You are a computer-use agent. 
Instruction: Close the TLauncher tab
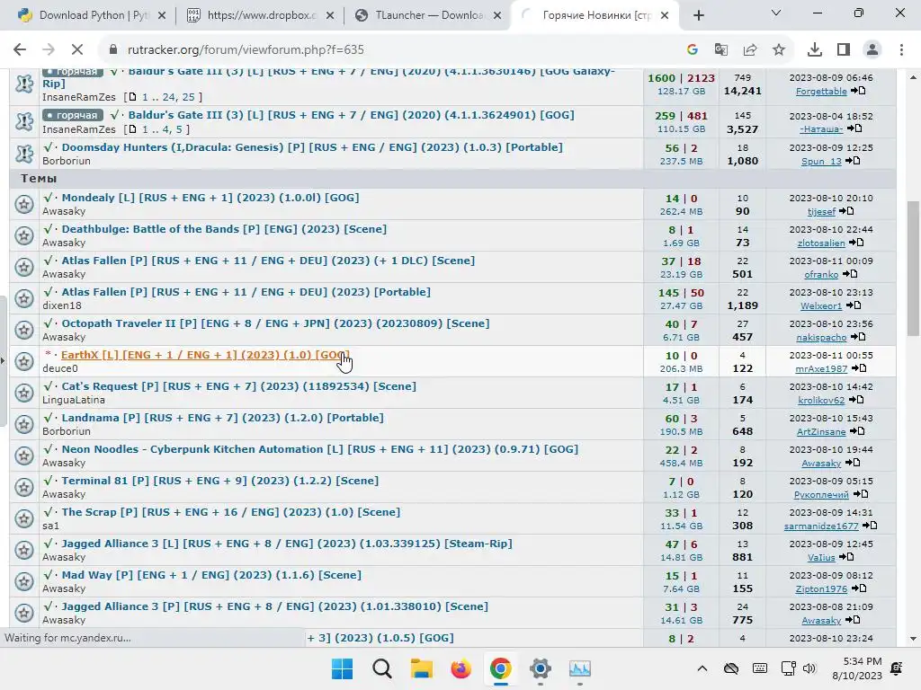coord(497,16)
